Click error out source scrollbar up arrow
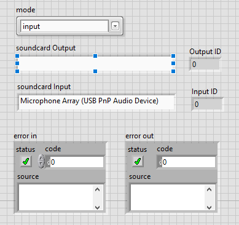The width and height of the screenshot is (239, 225). (209, 189)
